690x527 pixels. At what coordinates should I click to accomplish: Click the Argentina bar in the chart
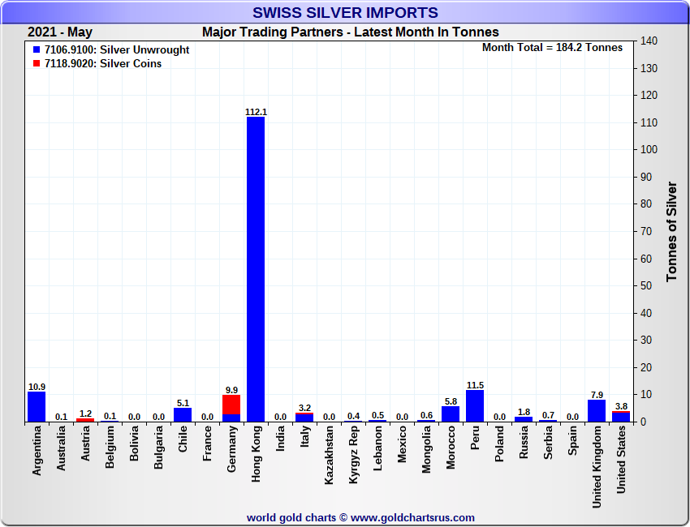(x=37, y=407)
